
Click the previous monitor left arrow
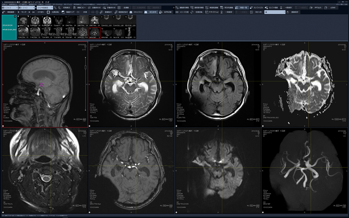19,12
